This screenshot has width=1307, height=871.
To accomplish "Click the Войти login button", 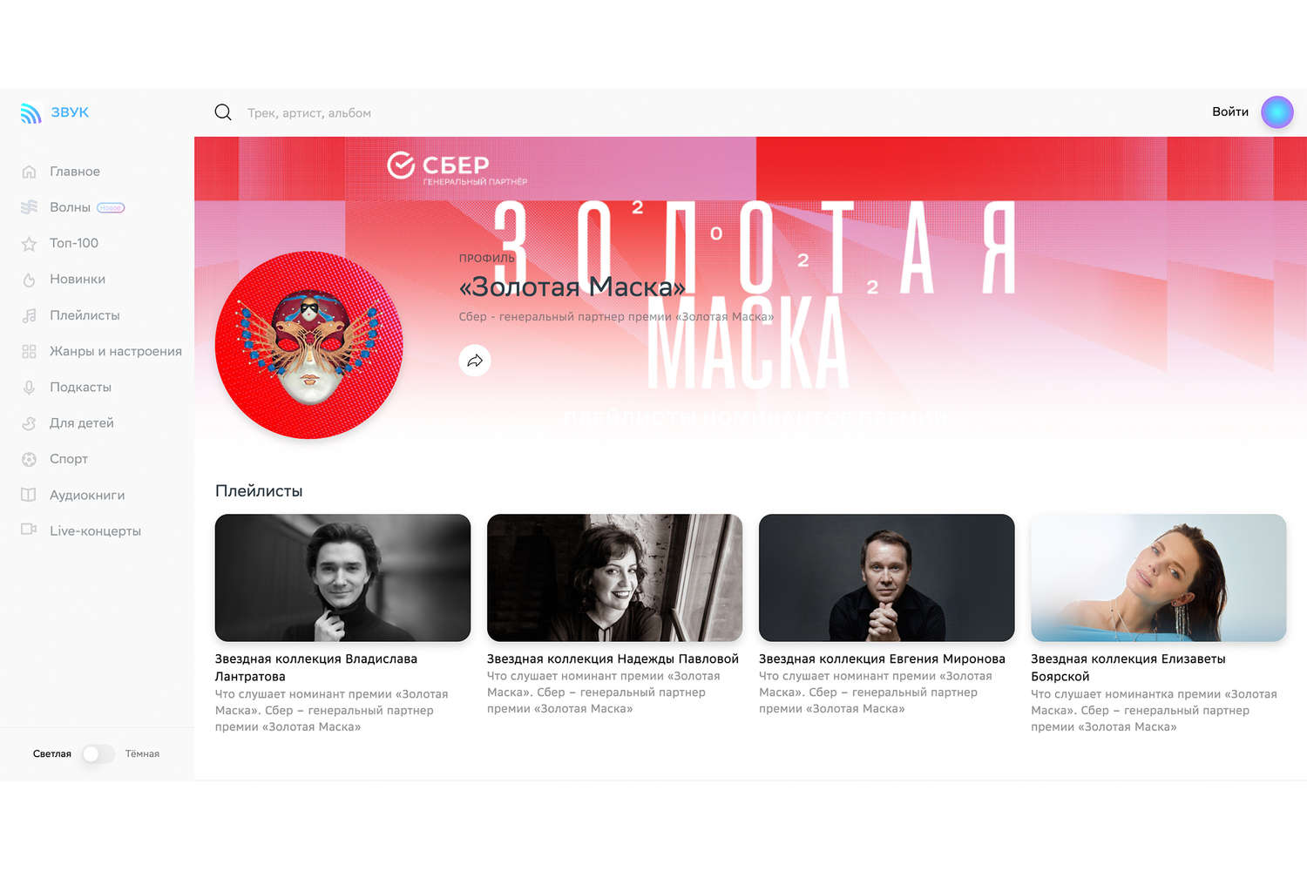I will tap(1230, 111).
